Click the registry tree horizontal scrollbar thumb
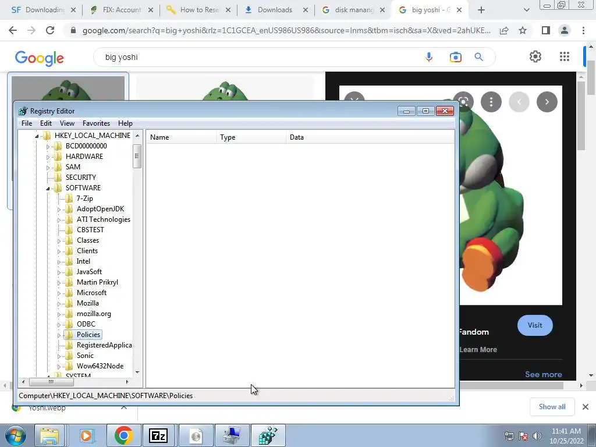This screenshot has height=447, width=596. pyautogui.click(x=51, y=382)
